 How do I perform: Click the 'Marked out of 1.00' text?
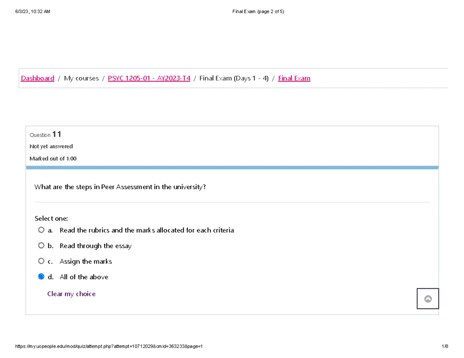[53, 158]
